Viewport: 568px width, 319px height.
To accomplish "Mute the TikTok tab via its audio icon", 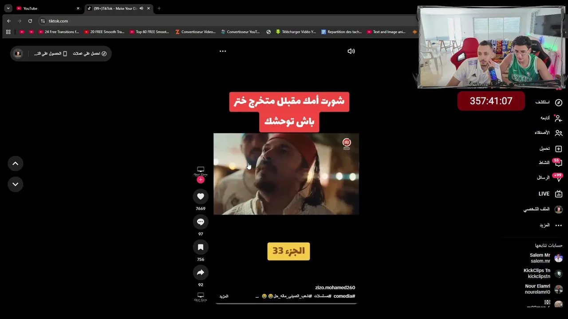I will [x=141, y=8].
